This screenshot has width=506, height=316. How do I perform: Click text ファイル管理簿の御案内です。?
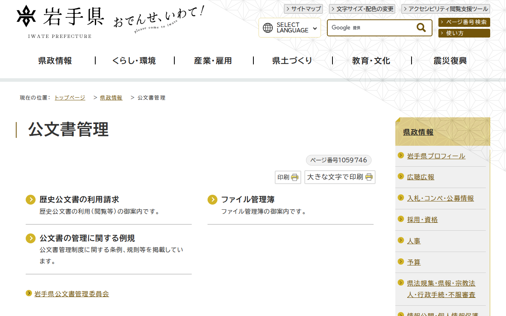point(264,212)
